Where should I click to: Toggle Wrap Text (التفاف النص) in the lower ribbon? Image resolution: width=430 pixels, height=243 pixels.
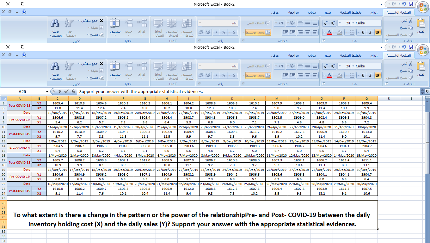pos(259,66)
